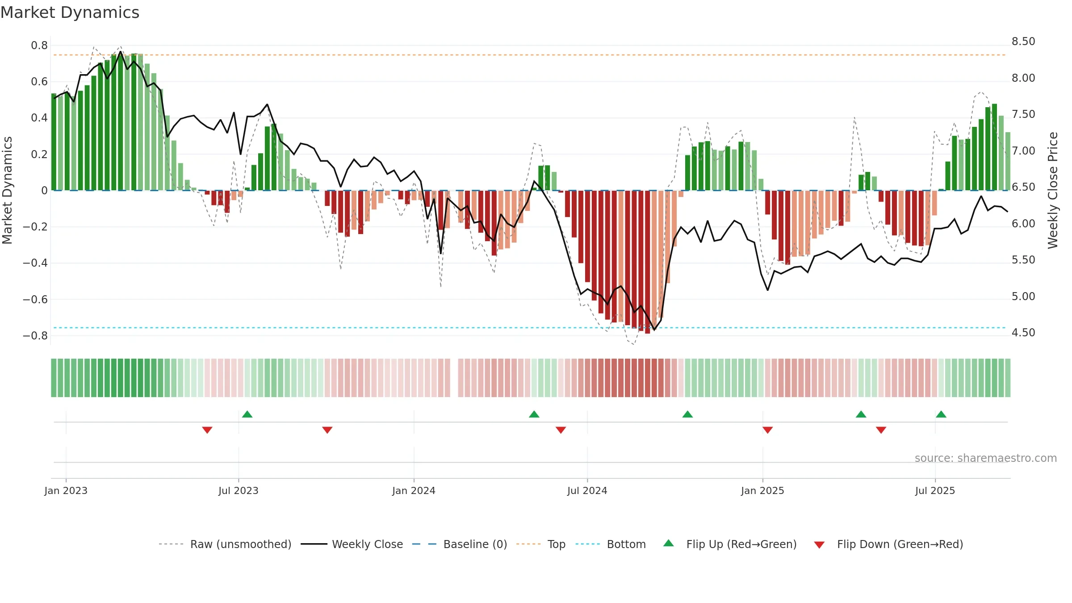Click the source: sharemaestro.com text
1072x603 pixels.
[x=986, y=458]
